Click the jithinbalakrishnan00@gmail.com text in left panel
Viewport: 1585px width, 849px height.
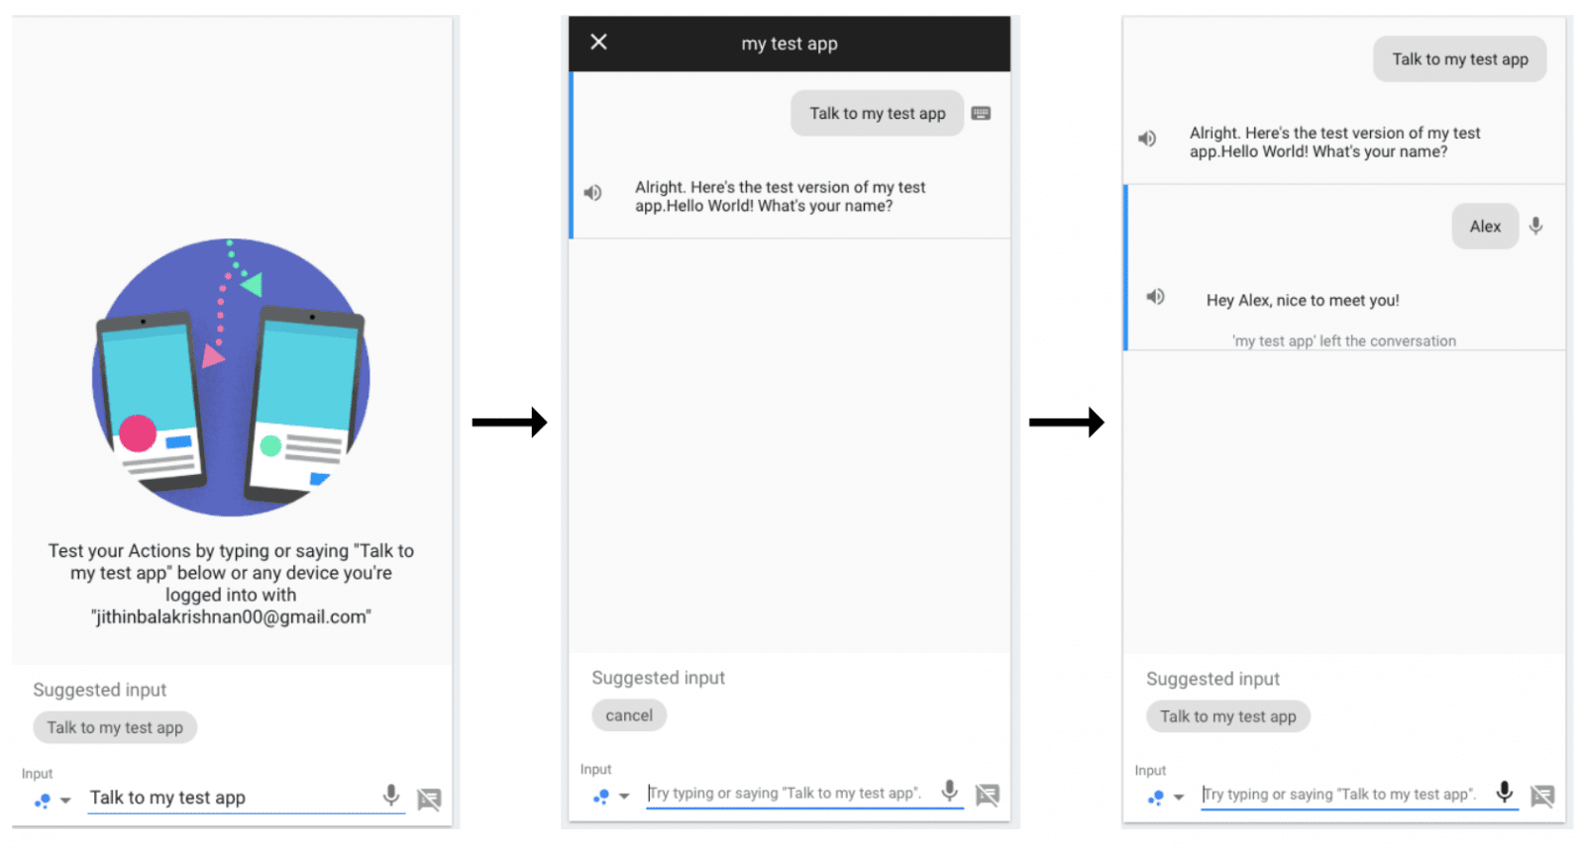231,617
